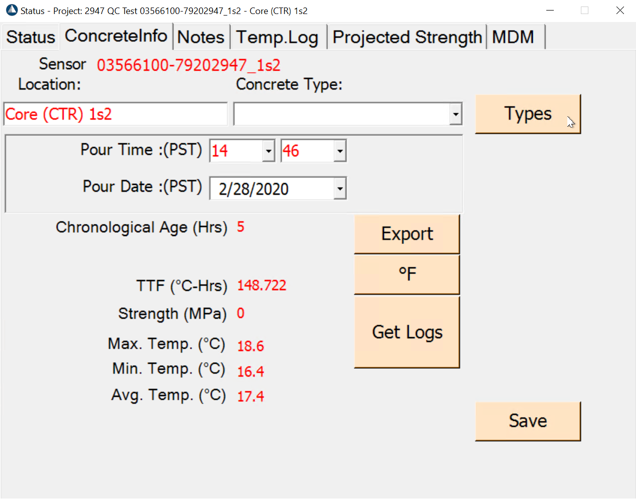The image size is (636, 499).
Task: Expand the Pour Time hour dropdown
Action: (269, 151)
